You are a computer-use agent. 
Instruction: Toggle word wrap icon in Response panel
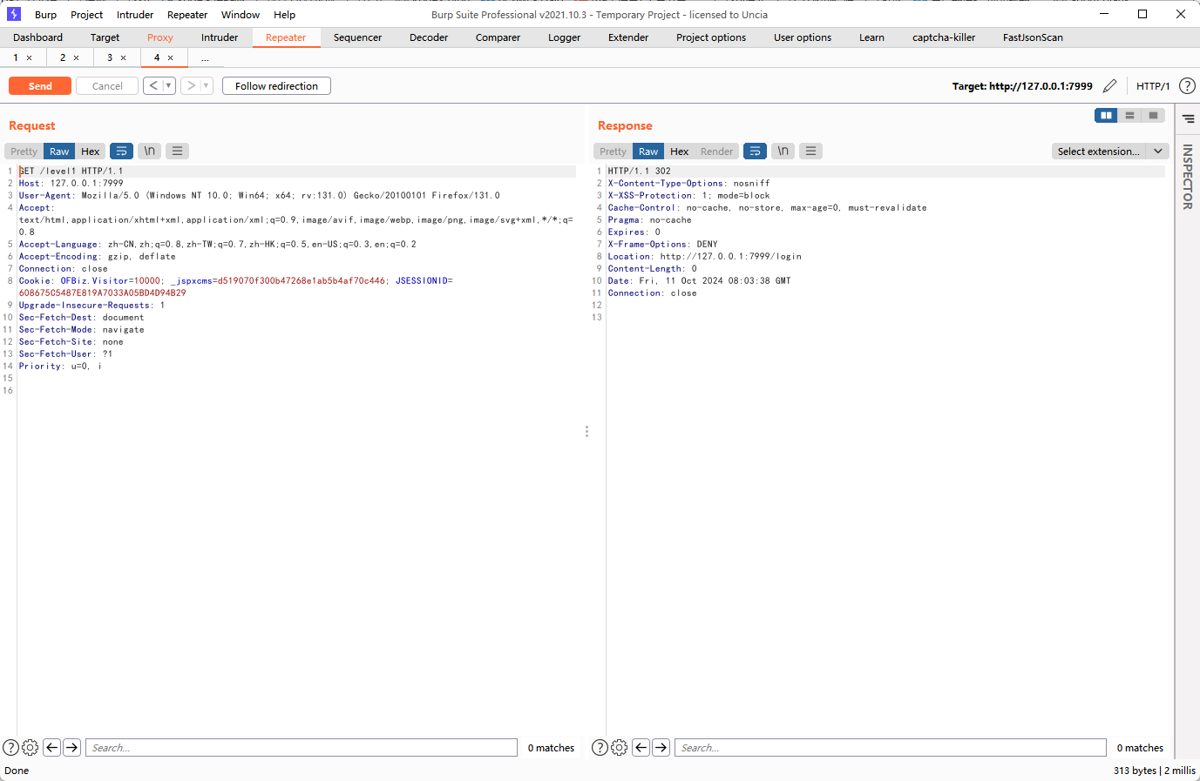tap(756, 151)
